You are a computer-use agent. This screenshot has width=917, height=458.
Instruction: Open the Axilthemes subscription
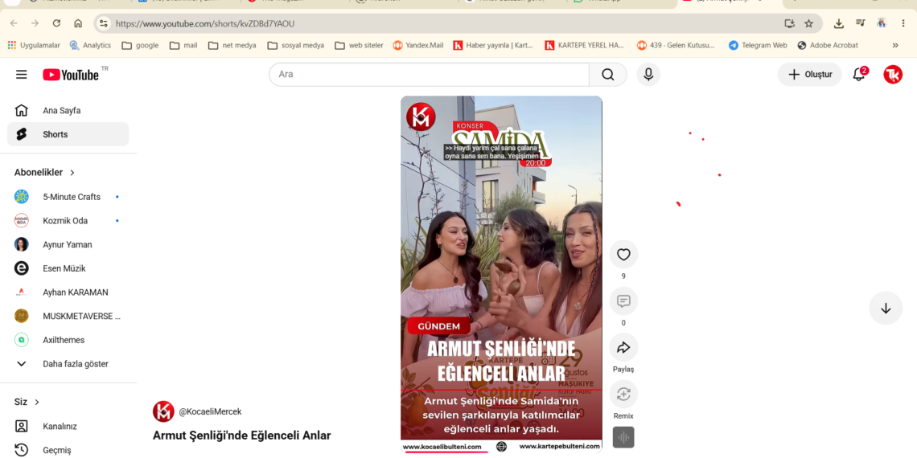pyautogui.click(x=68, y=340)
